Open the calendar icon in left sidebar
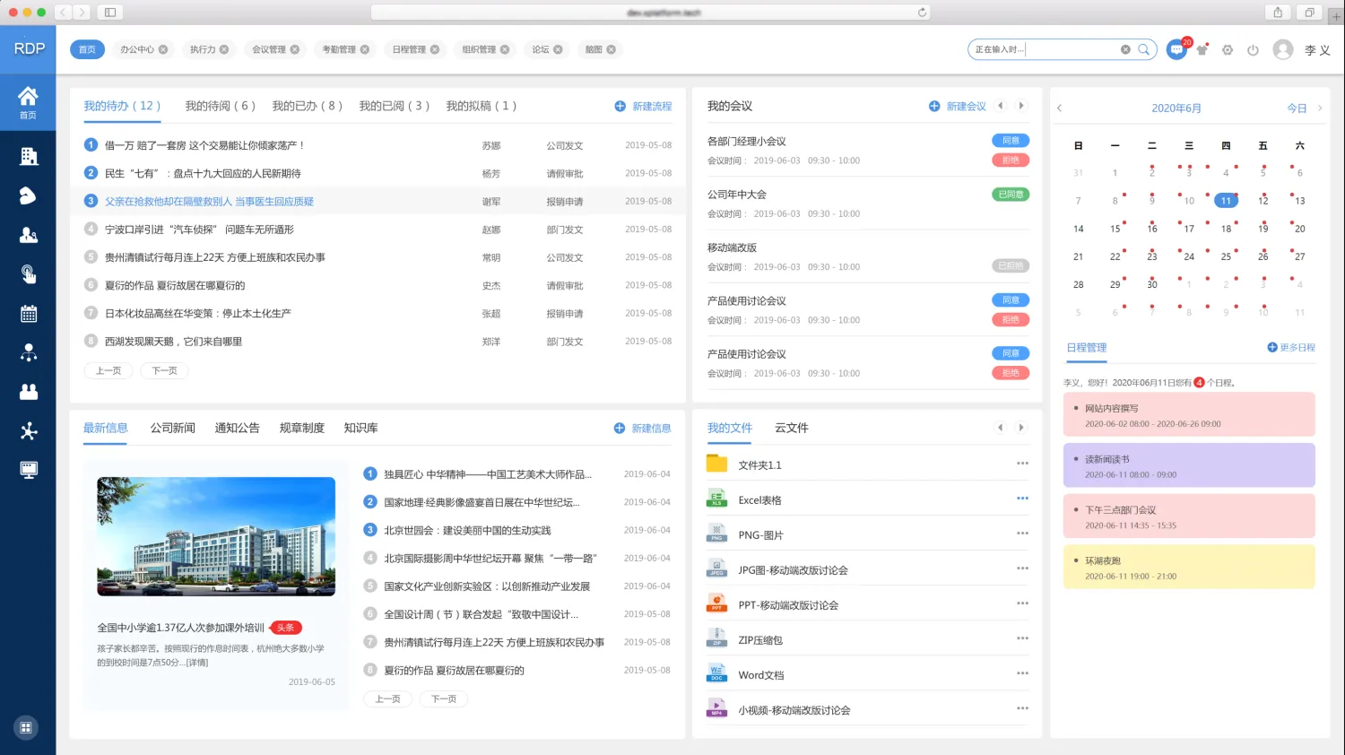The height and width of the screenshot is (755, 1345). pos(29,314)
